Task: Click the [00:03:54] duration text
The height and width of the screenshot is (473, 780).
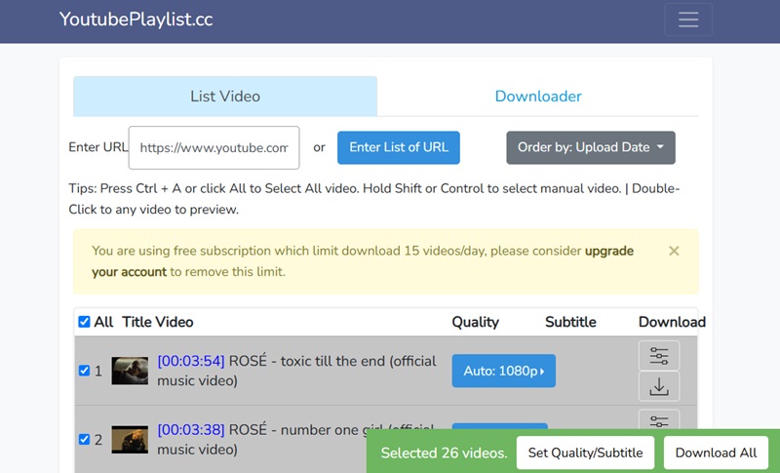Action: (191, 361)
